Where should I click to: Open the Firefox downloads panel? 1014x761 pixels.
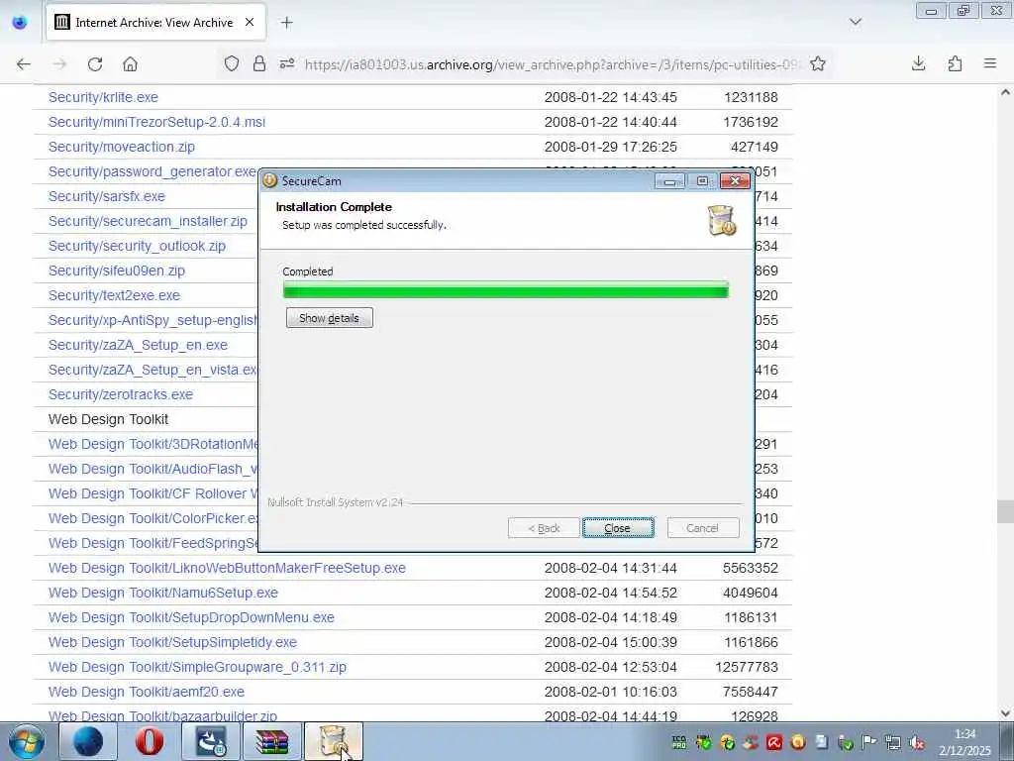[x=918, y=63]
